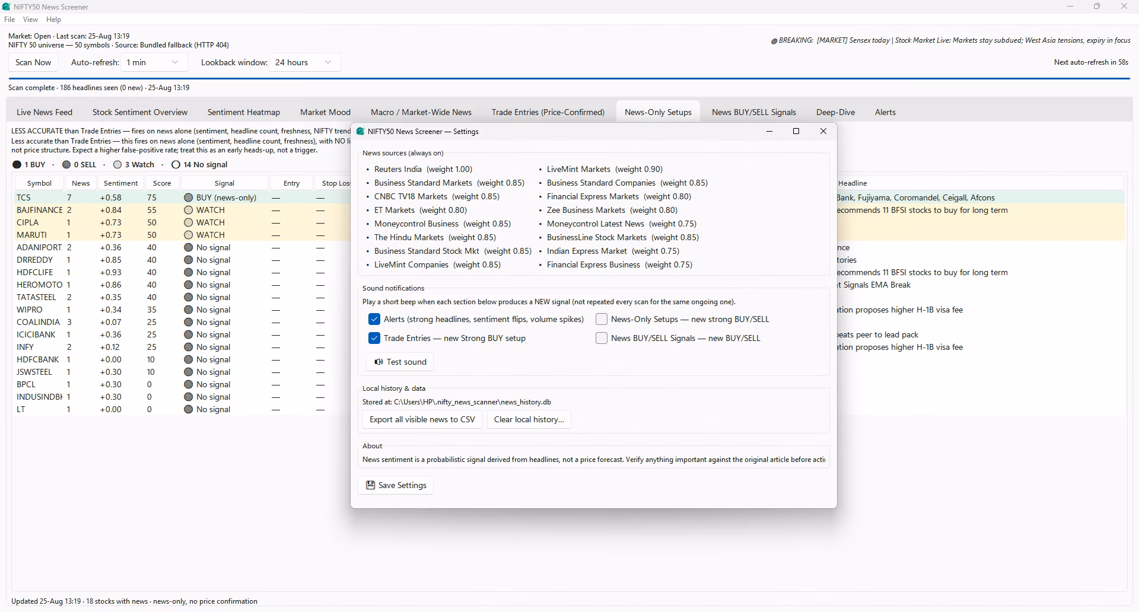Click the 1 BUY legend dot
Viewport: 1139px width, 612px height.
click(17, 165)
